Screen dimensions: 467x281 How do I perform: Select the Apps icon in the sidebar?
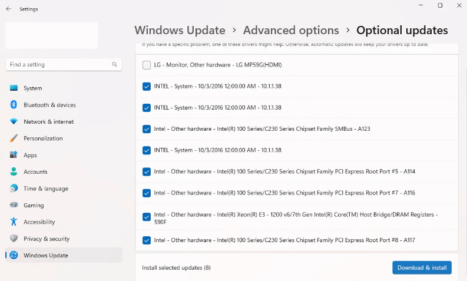14,155
